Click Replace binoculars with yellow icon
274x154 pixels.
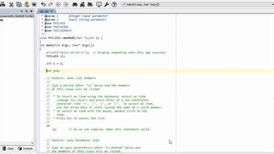[x=90, y=5]
